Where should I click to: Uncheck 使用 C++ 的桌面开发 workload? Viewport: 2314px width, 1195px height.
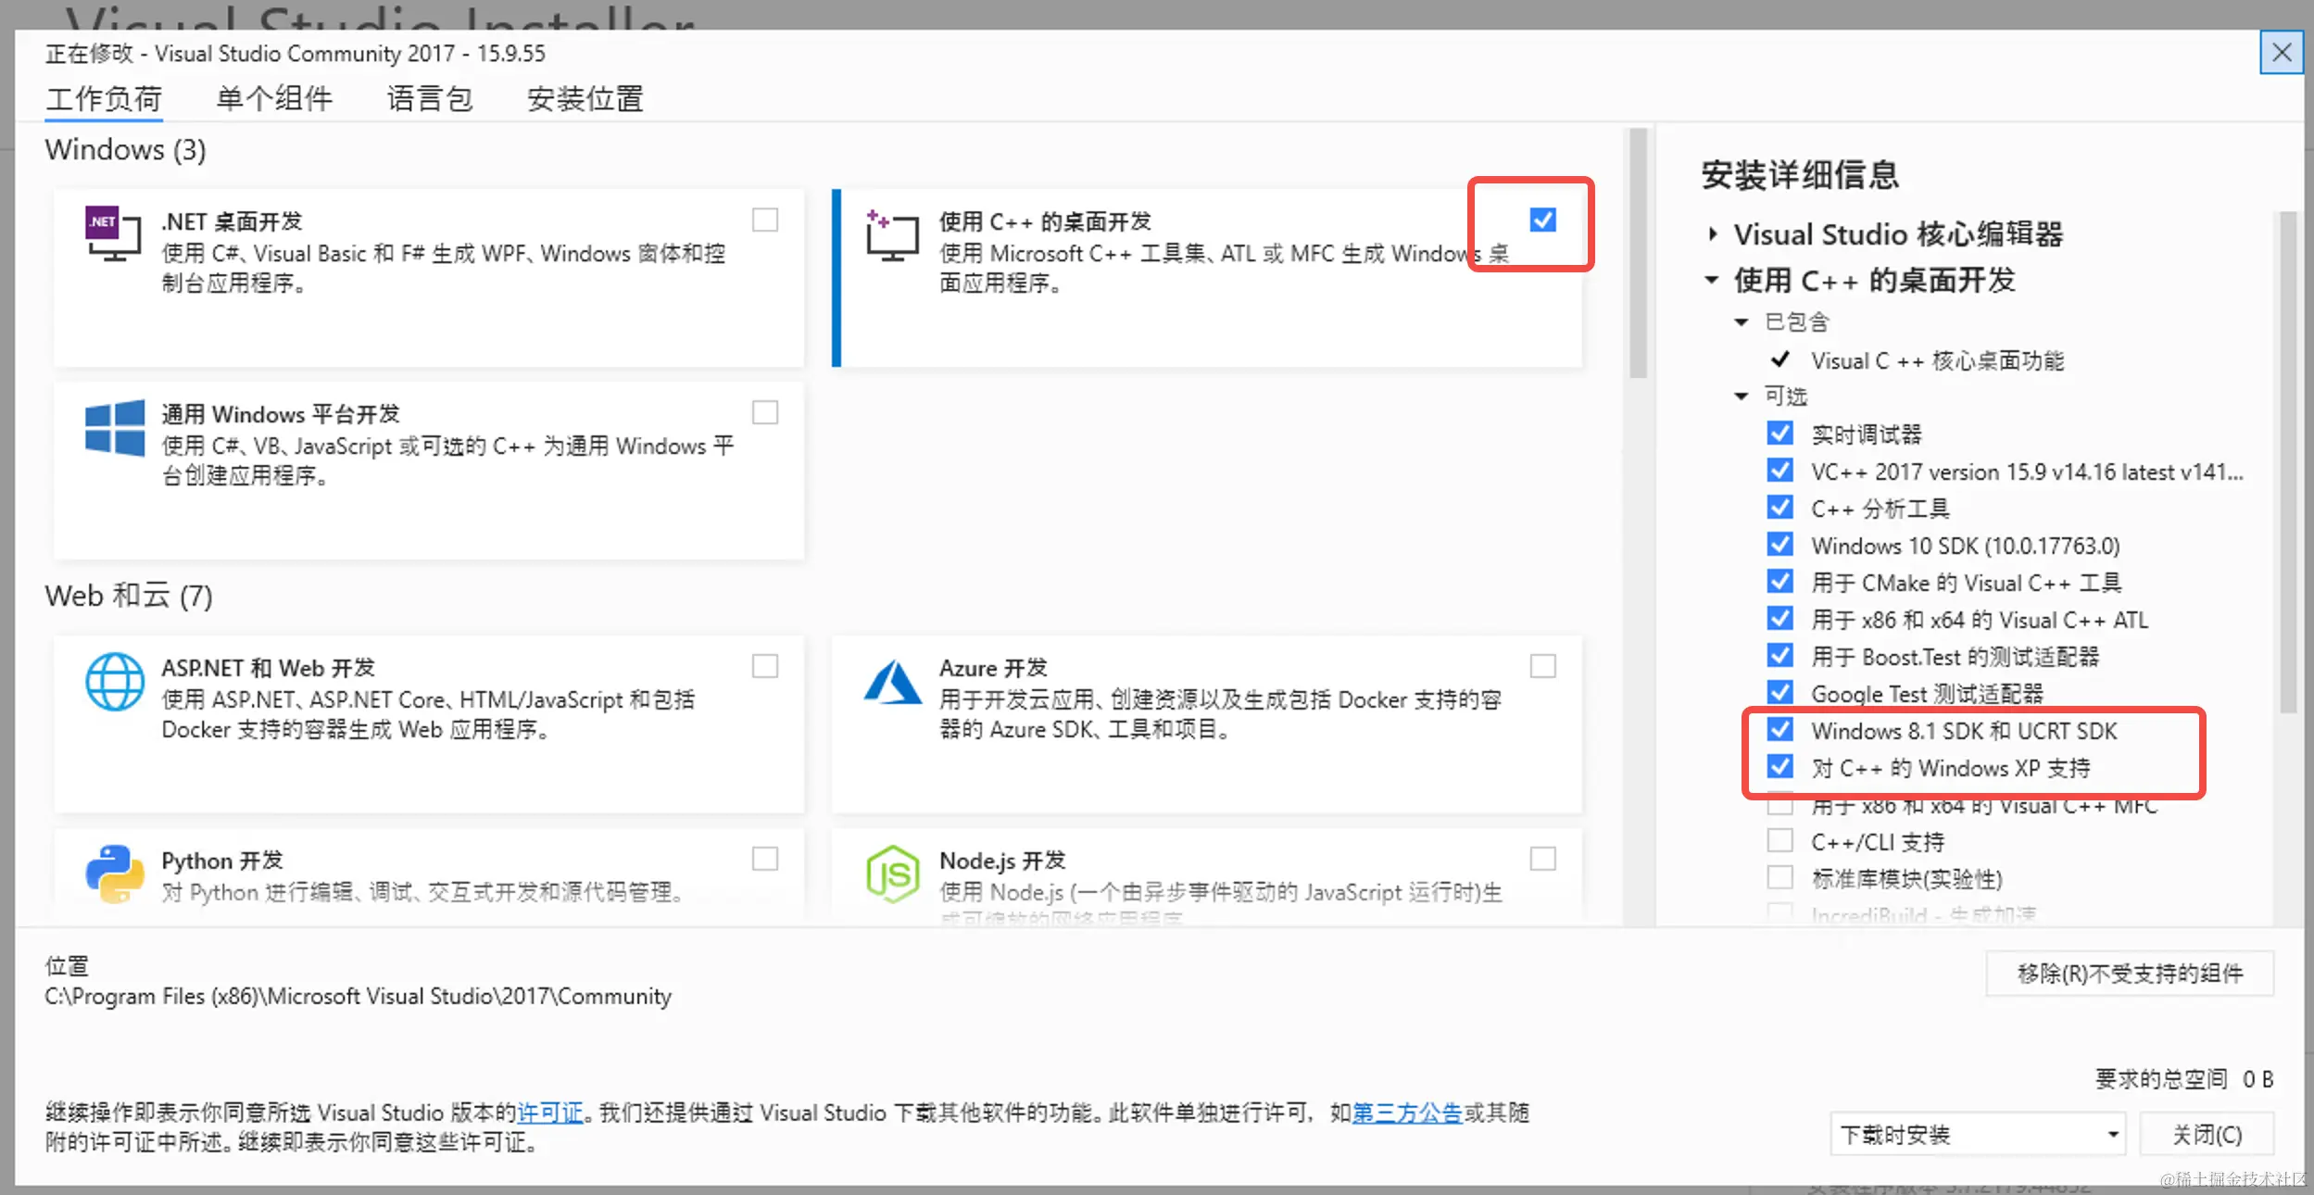pos(1541,220)
